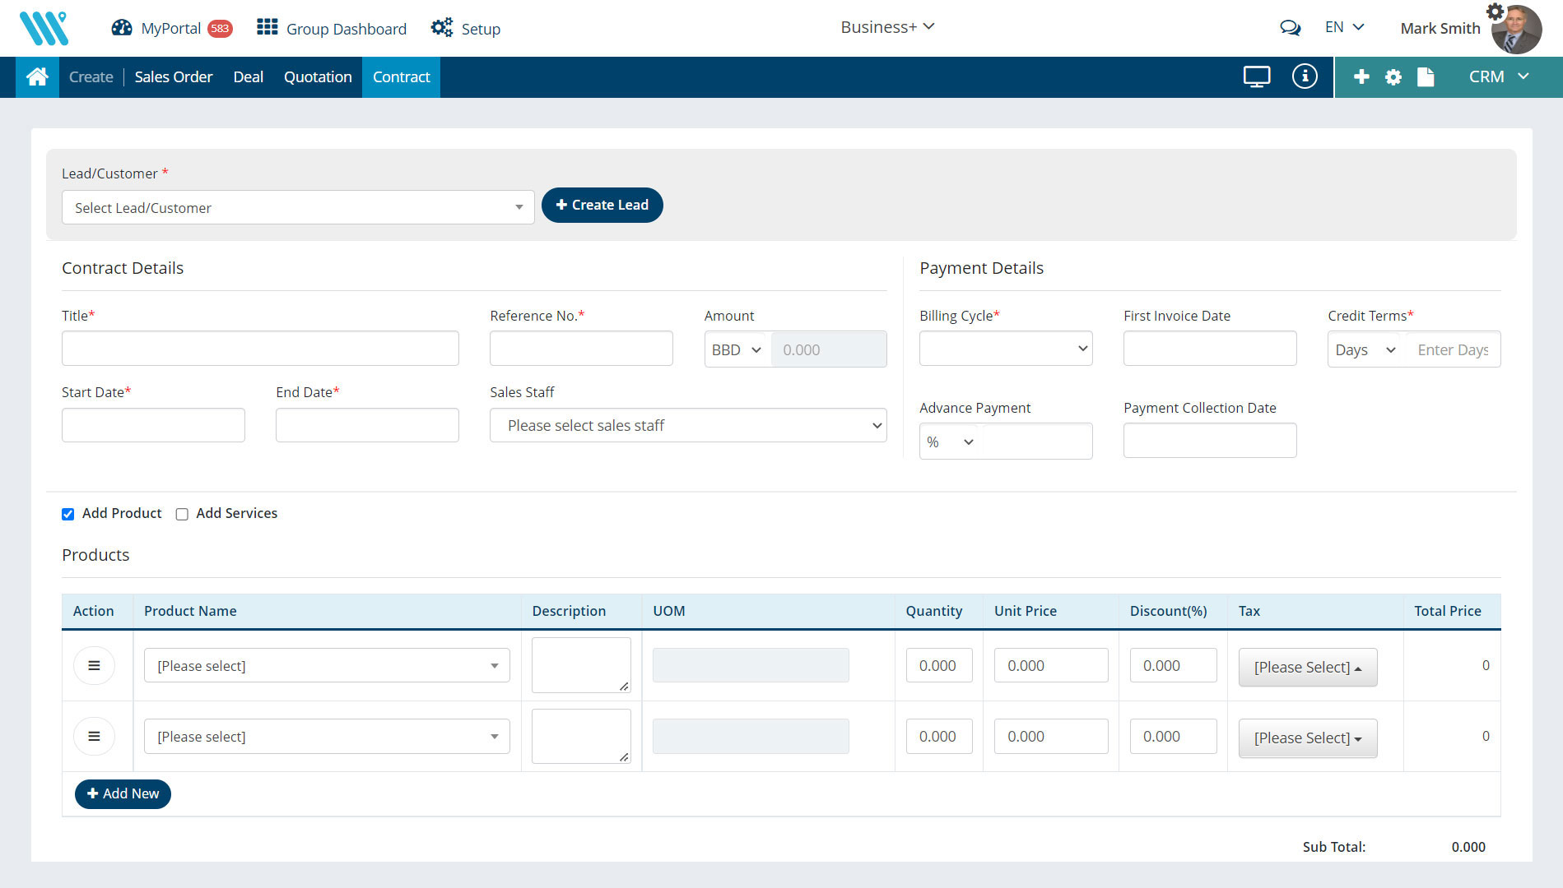Click the contract Title input field
This screenshot has width=1563, height=888.
(x=260, y=349)
